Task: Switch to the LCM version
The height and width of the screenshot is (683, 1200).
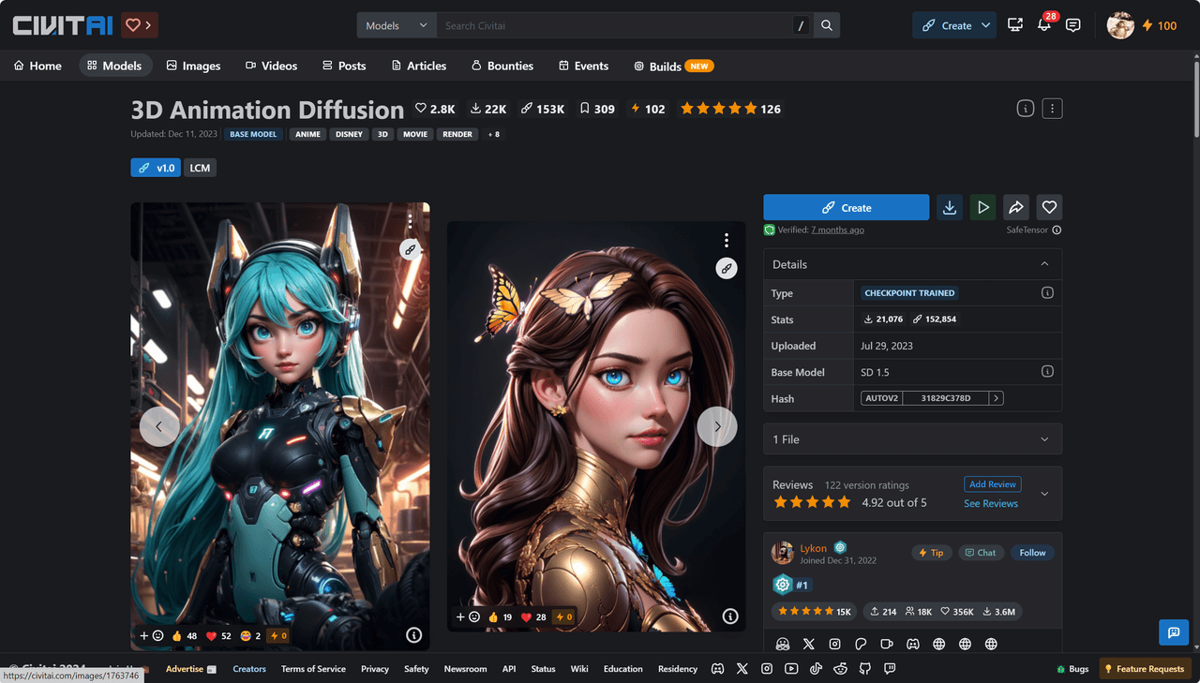Action: 200,168
